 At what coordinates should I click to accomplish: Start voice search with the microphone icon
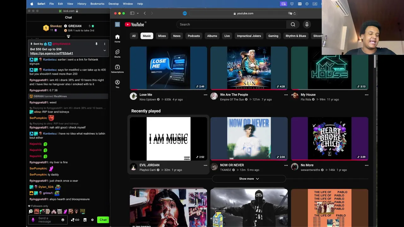click(307, 24)
